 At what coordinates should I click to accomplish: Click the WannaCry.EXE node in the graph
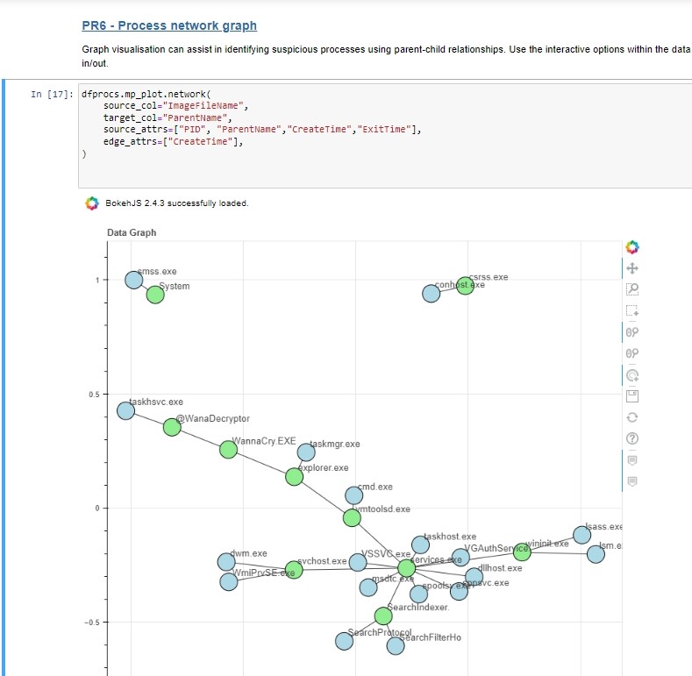228,450
